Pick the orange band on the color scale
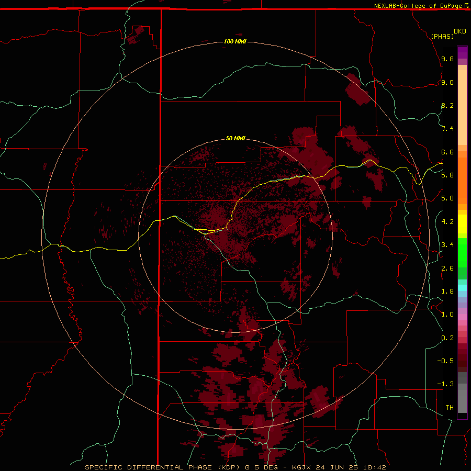 coord(462,180)
